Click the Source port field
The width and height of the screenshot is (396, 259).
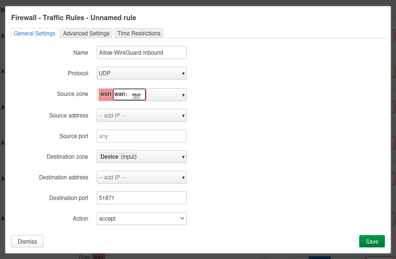(142, 136)
